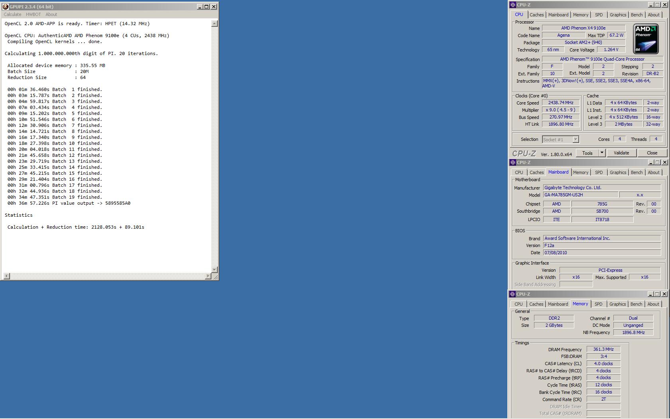Open the HWBOT menu in GPUPI
Screen dimensions: 670x419
[33, 14]
